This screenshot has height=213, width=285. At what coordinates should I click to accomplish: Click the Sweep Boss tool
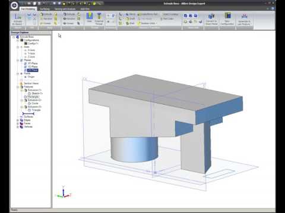pyautogui.click(x=46, y=23)
